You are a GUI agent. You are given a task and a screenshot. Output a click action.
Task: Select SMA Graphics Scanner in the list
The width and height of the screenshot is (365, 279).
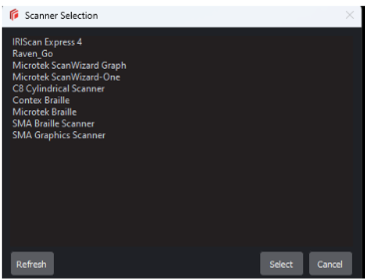click(59, 135)
